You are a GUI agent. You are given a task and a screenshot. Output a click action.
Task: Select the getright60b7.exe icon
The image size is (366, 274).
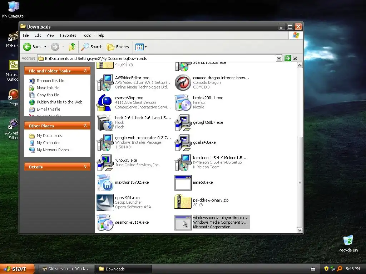183,123
